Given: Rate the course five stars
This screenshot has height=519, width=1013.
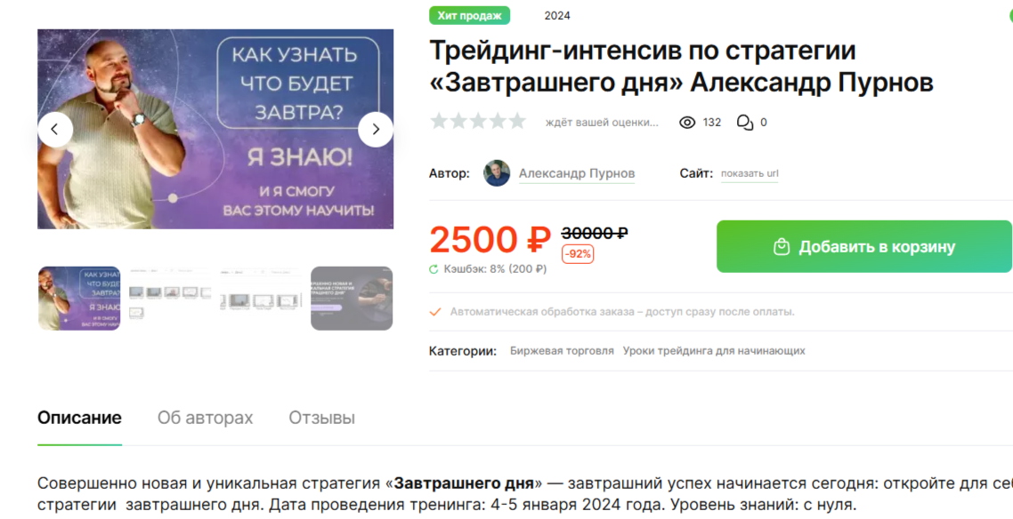Looking at the screenshot, I should [x=517, y=121].
